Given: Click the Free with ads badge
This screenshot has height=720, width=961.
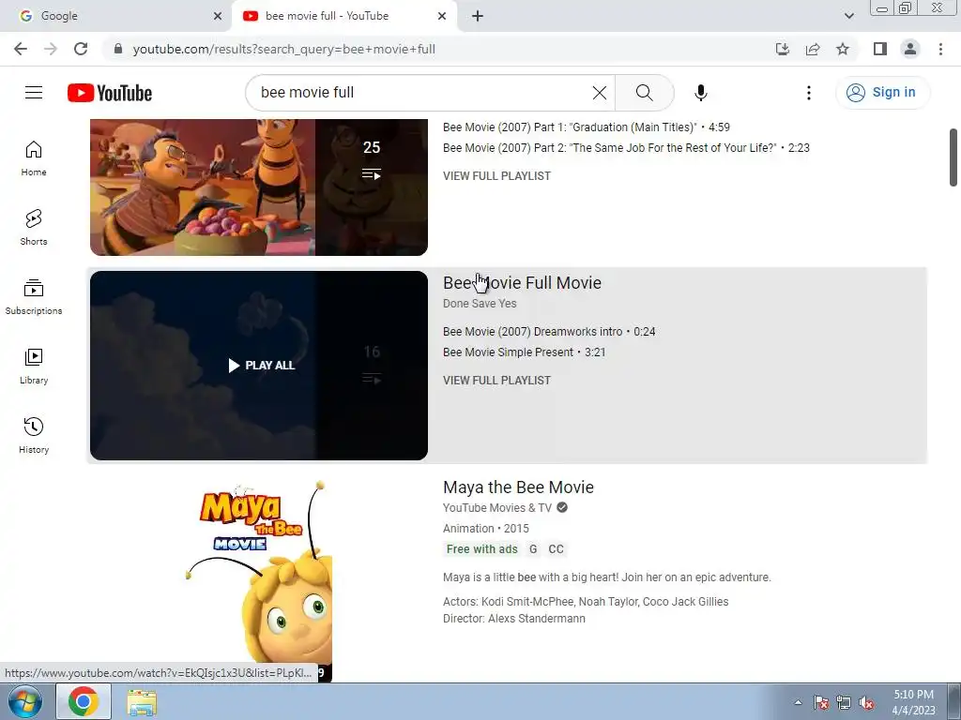Looking at the screenshot, I should [x=482, y=549].
